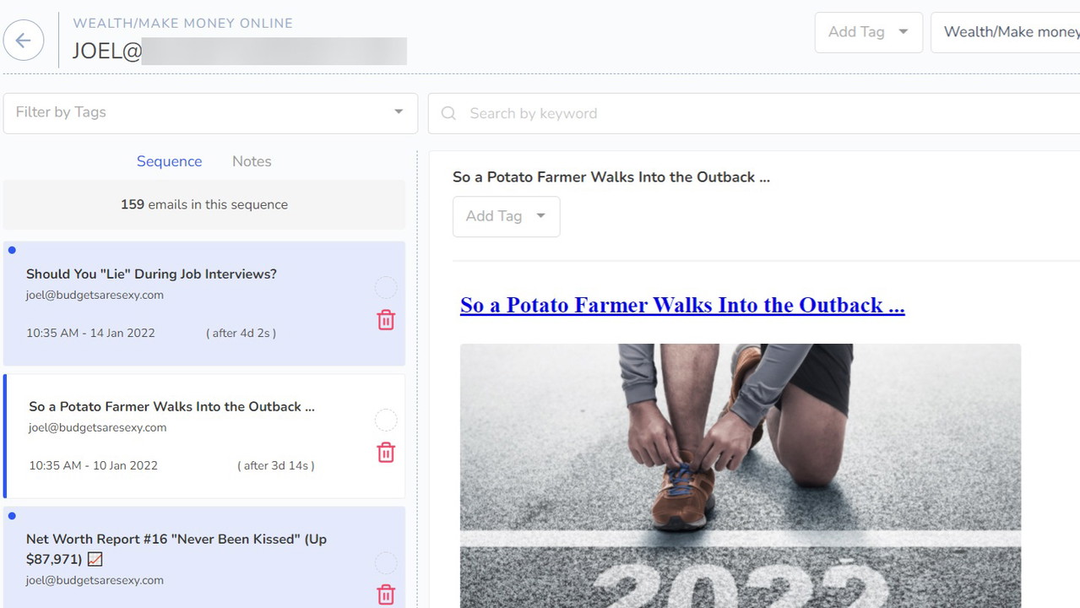Open the blue Potato Farmer headline link

point(681,305)
